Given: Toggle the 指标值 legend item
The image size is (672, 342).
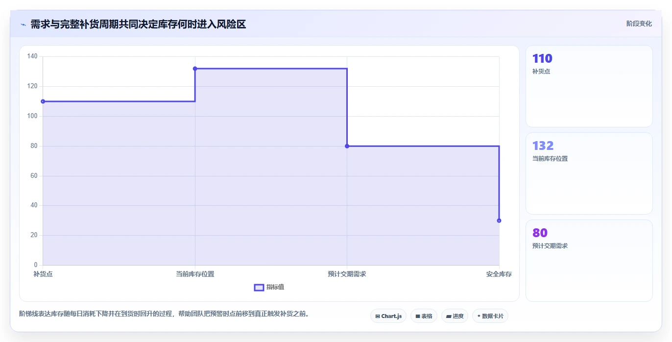Looking at the screenshot, I should pos(269,287).
